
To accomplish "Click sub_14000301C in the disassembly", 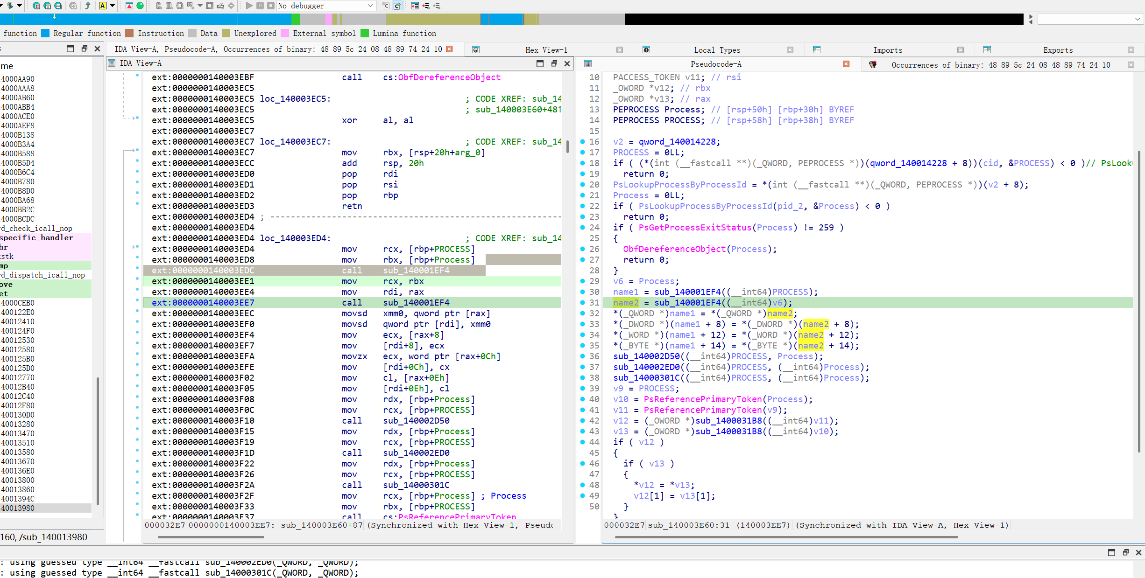I will coord(416,485).
